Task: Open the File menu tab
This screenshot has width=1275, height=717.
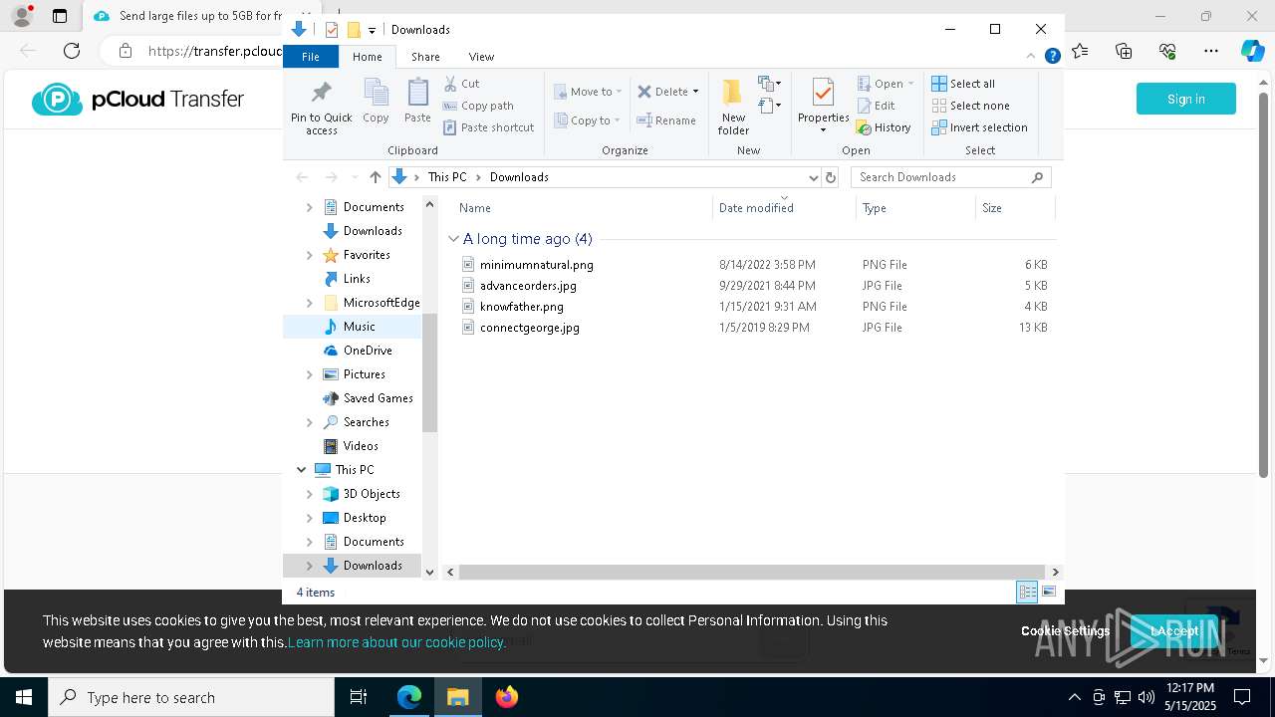Action: (311, 57)
